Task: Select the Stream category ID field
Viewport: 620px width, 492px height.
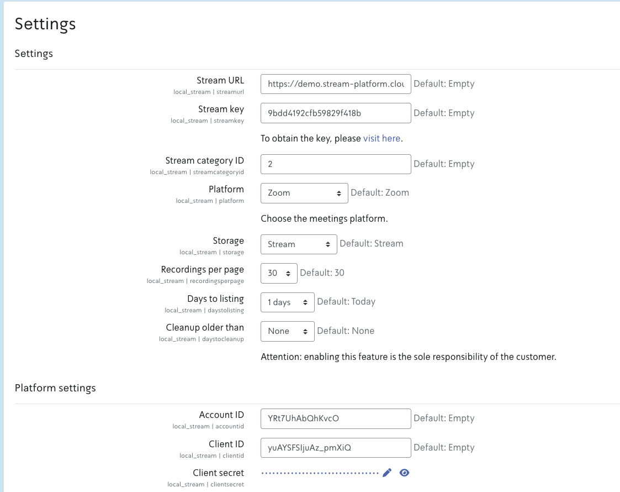Action: coord(335,164)
